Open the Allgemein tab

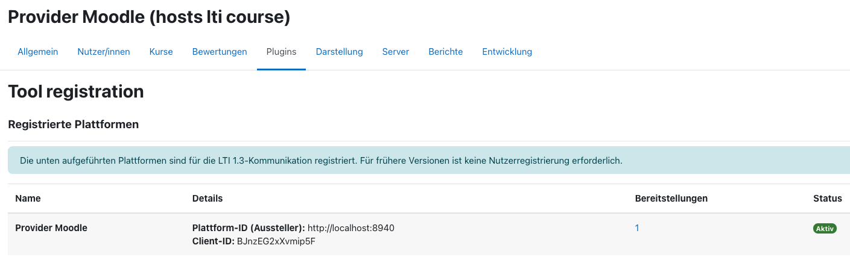[38, 52]
